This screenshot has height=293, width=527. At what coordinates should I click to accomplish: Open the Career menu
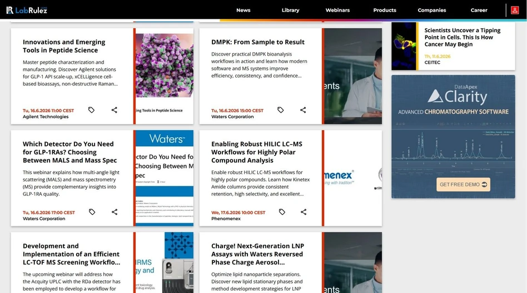click(479, 10)
